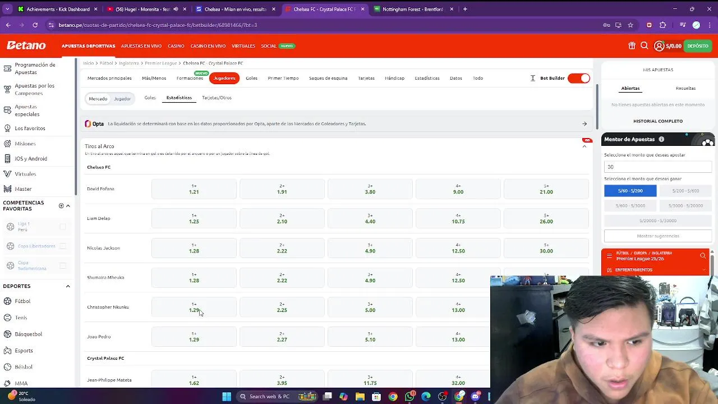This screenshot has width=718, height=404.
Task: Click the Premier League breadcrumb link
Action: [160, 63]
